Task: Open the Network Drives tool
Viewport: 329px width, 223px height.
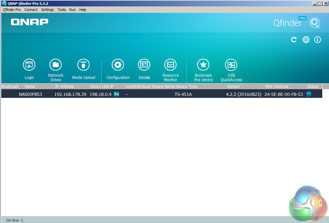Action: 56,65
